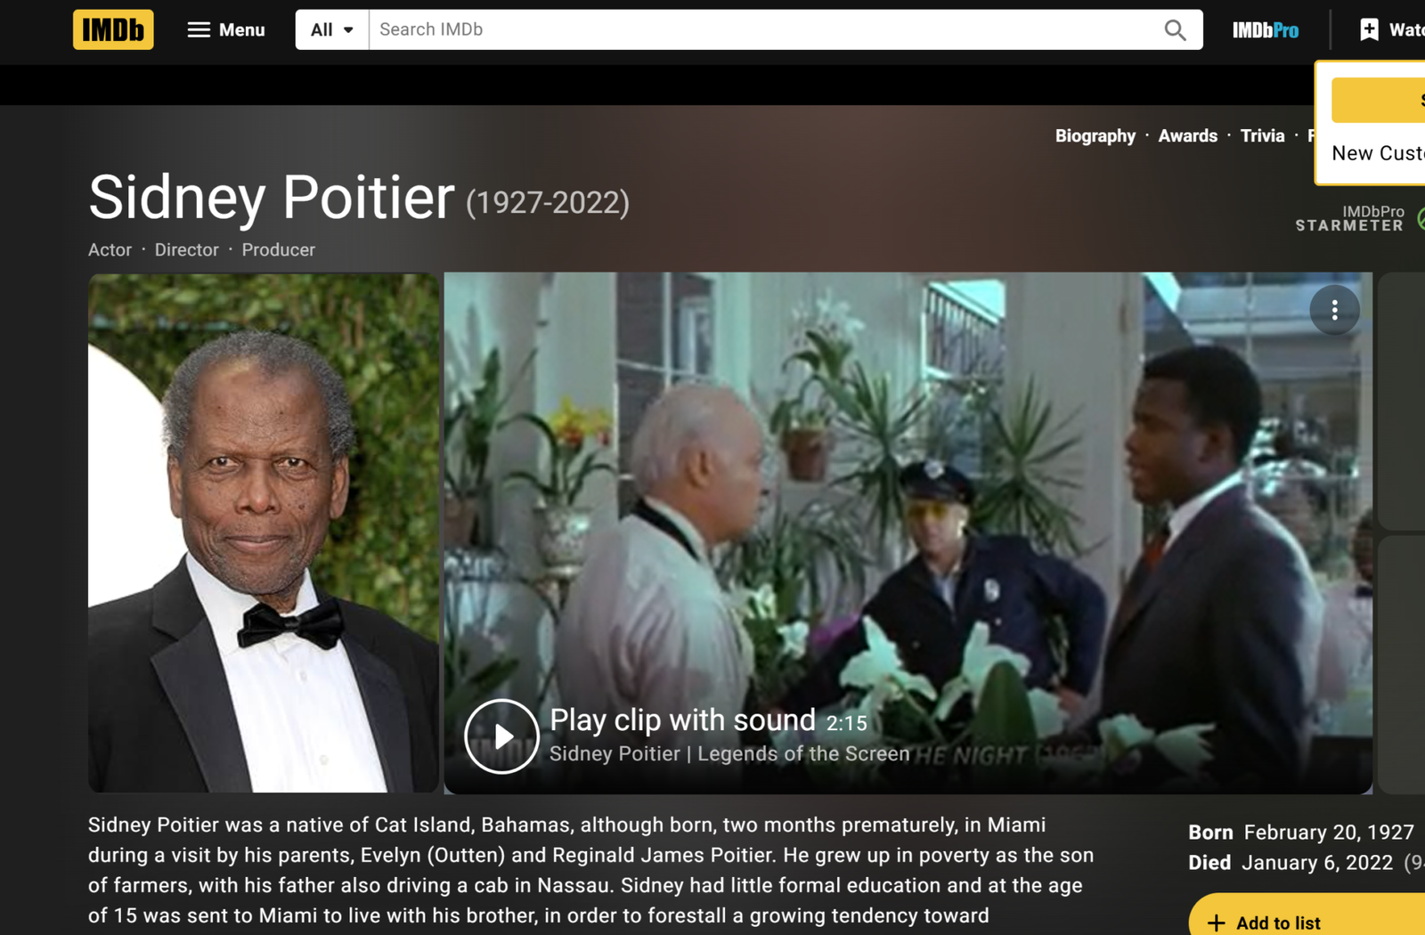Viewport: 1425px width, 935px height.
Task: Play the Legends of the Screen clip
Action: (x=501, y=736)
